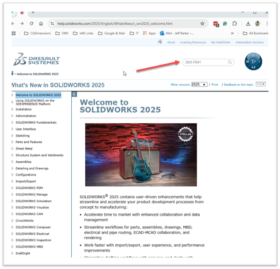Select Welcome to SOLIDWORKS 2025 tree item
280x269 pixels.
(x=38, y=95)
